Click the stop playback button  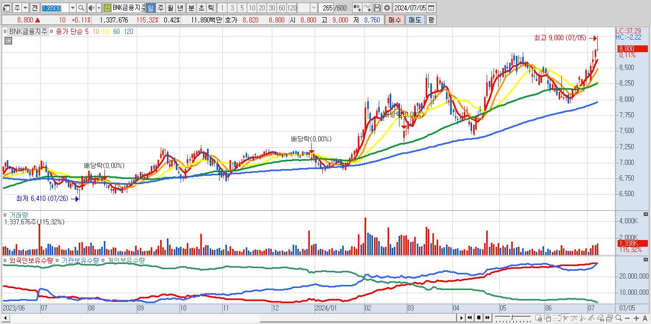click(x=479, y=318)
